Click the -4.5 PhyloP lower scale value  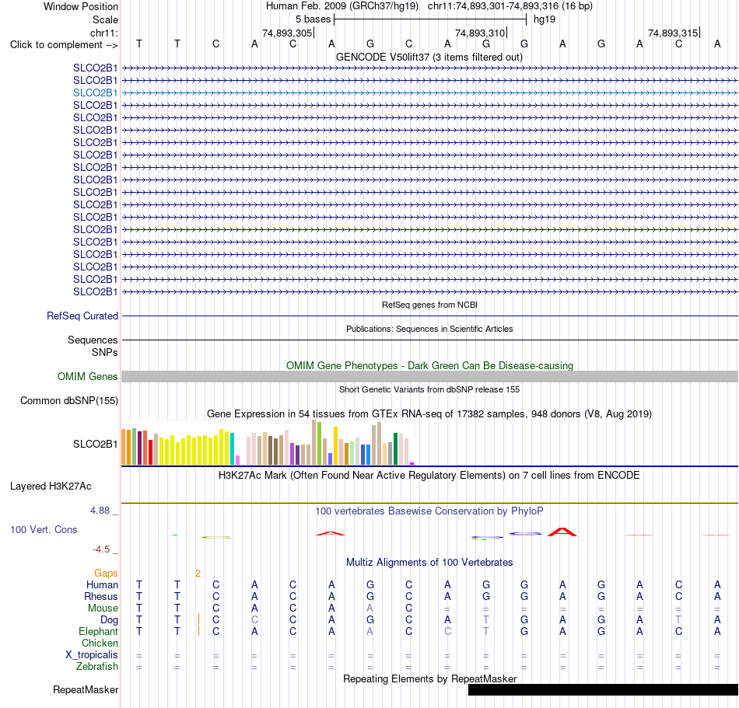(x=101, y=549)
